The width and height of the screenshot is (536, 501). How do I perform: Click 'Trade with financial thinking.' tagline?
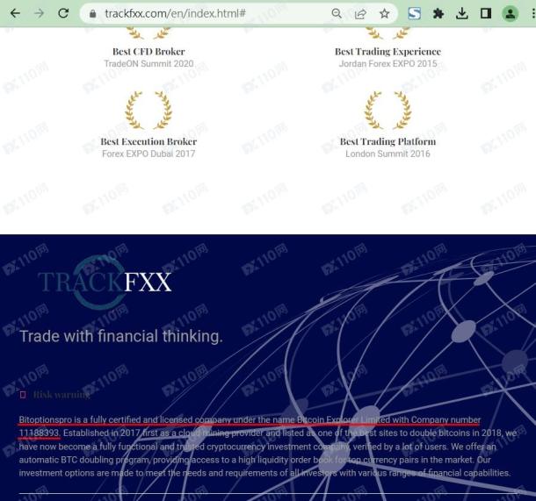tap(121, 336)
